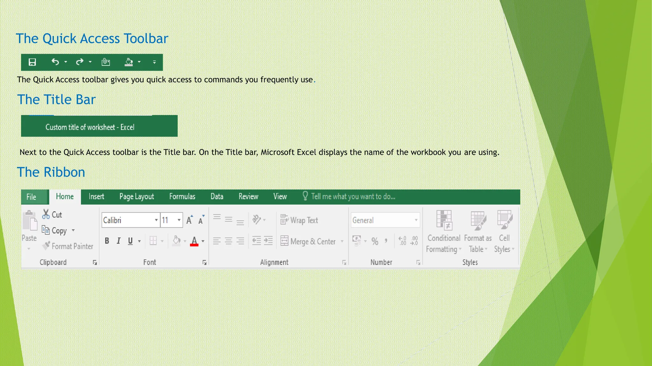Click the 'Tell me what you want to do' box
The width and height of the screenshot is (652, 366).
(349, 196)
